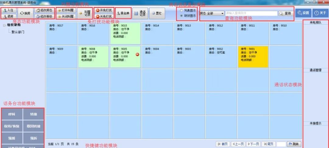Open the 关于 about dialog
The image size is (329, 148).
pos(320,13)
